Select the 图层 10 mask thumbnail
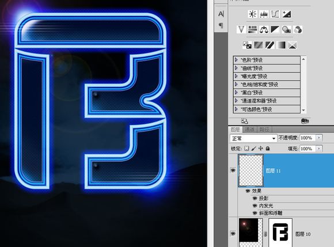This screenshot has height=247, width=334. click(280, 233)
